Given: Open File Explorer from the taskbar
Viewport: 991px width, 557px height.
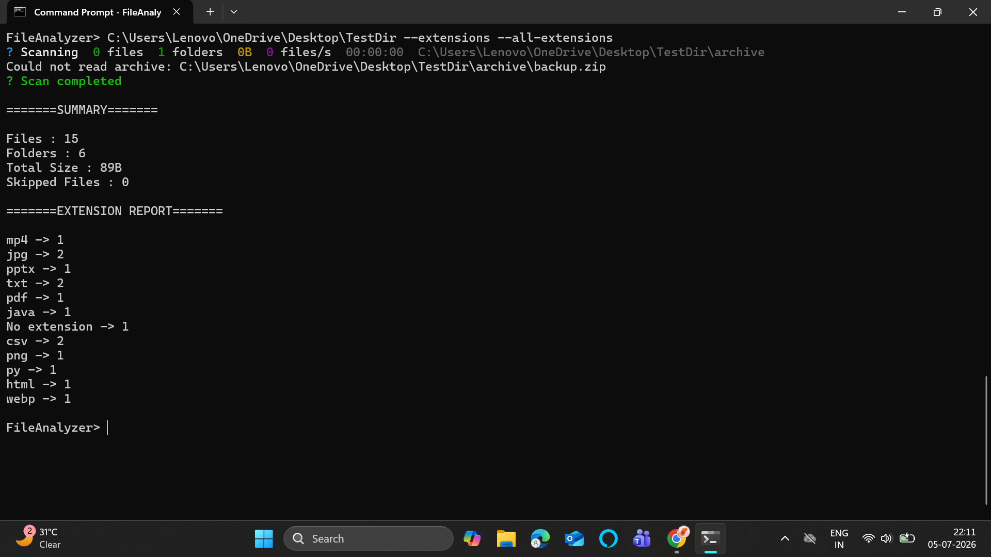Looking at the screenshot, I should (506, 538).
